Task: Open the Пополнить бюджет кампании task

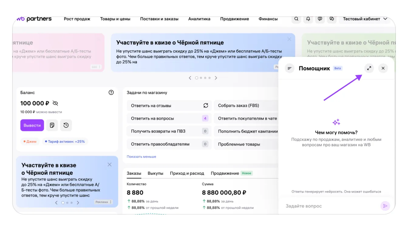Action: click(246, 131)
